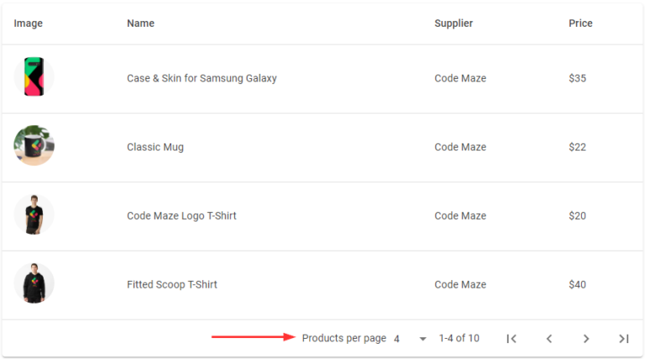
Task: Click the Name column header
Action: 140,23
